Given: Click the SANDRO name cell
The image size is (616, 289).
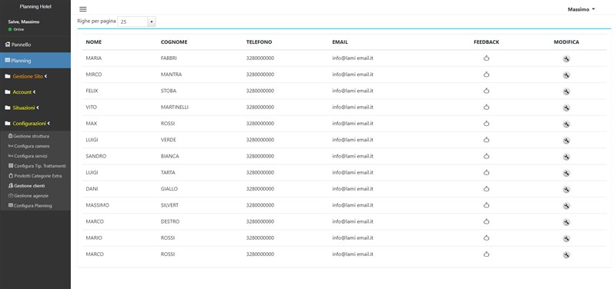Looking at the screenshot, I should [95, 156].
